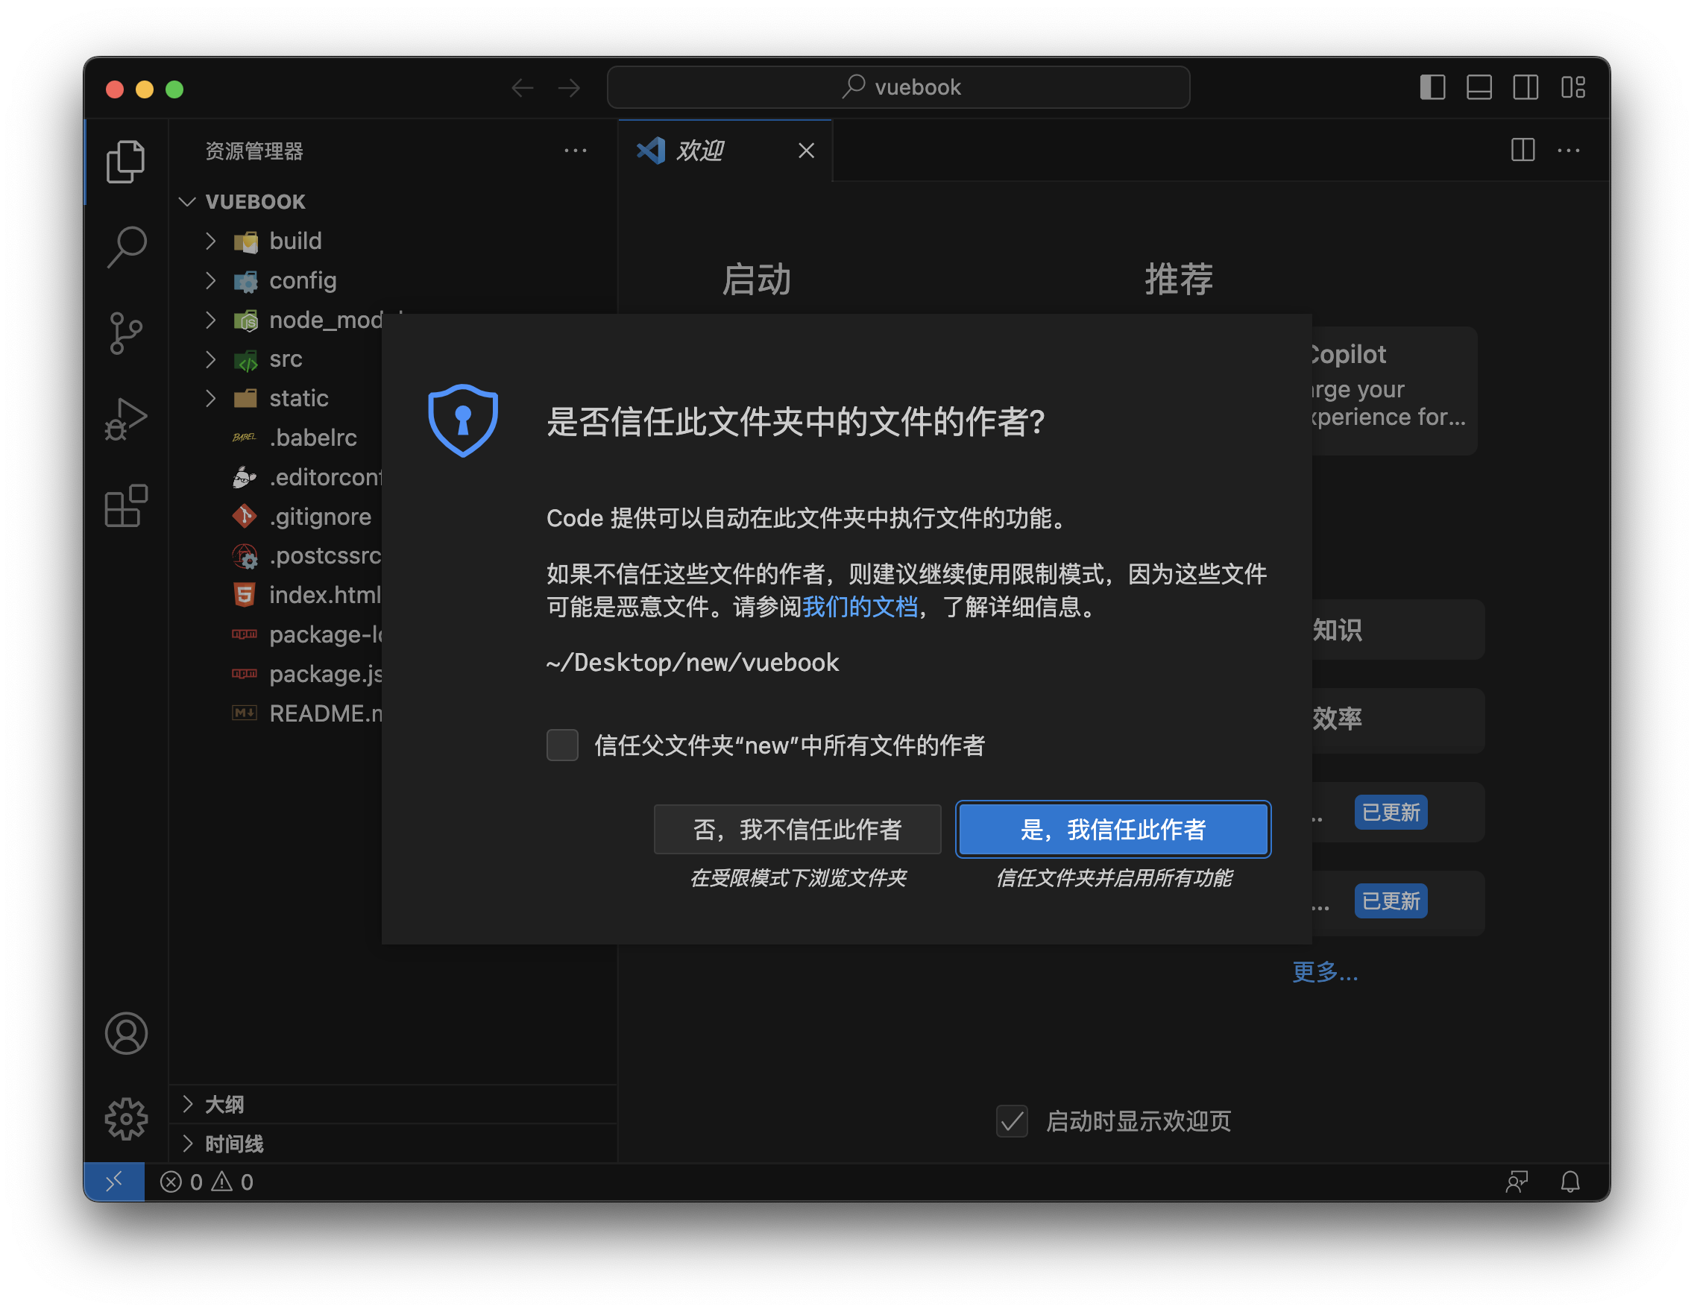The width and height of the screenshot is (1694, 1312).
Task: Open the Run and Debug view
Action: [127, 420]
